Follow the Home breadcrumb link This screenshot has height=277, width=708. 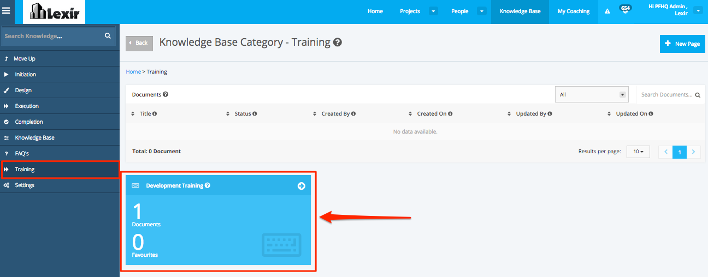[133, 71]
